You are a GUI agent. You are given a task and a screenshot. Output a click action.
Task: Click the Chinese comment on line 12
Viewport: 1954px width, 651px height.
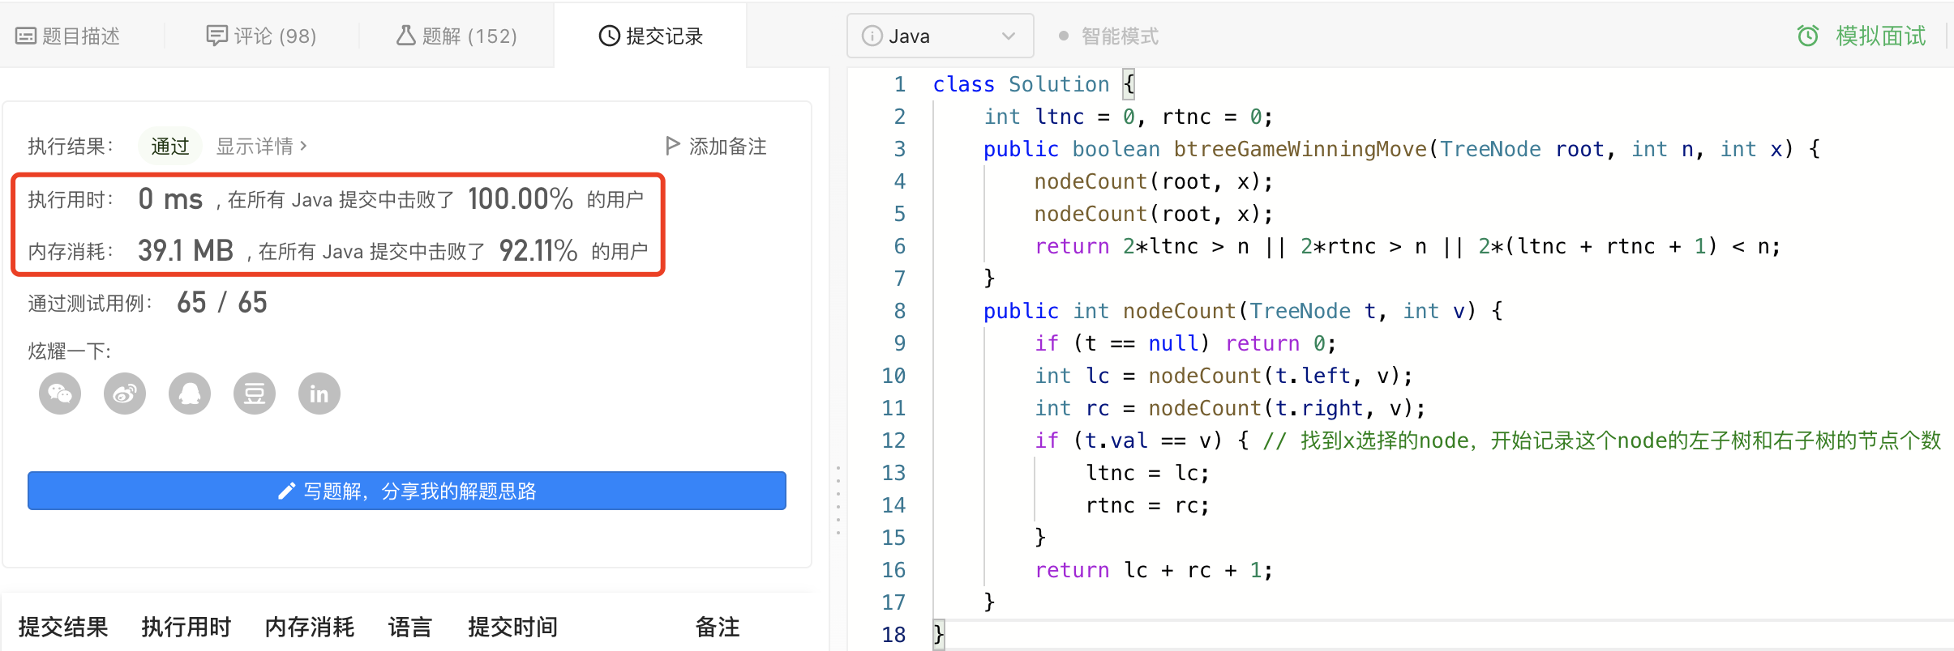coord(1602,440)
